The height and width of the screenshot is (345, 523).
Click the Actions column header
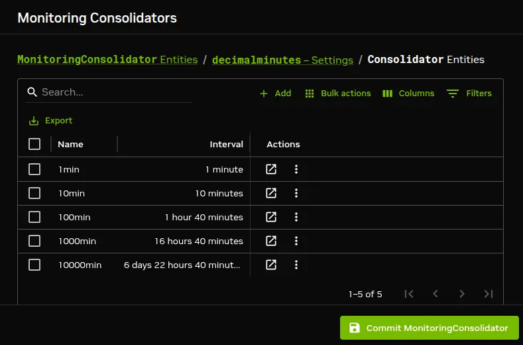(x=283, y=144)
